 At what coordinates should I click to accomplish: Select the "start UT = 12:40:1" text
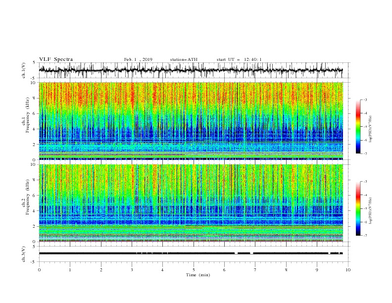pos(239,59)
